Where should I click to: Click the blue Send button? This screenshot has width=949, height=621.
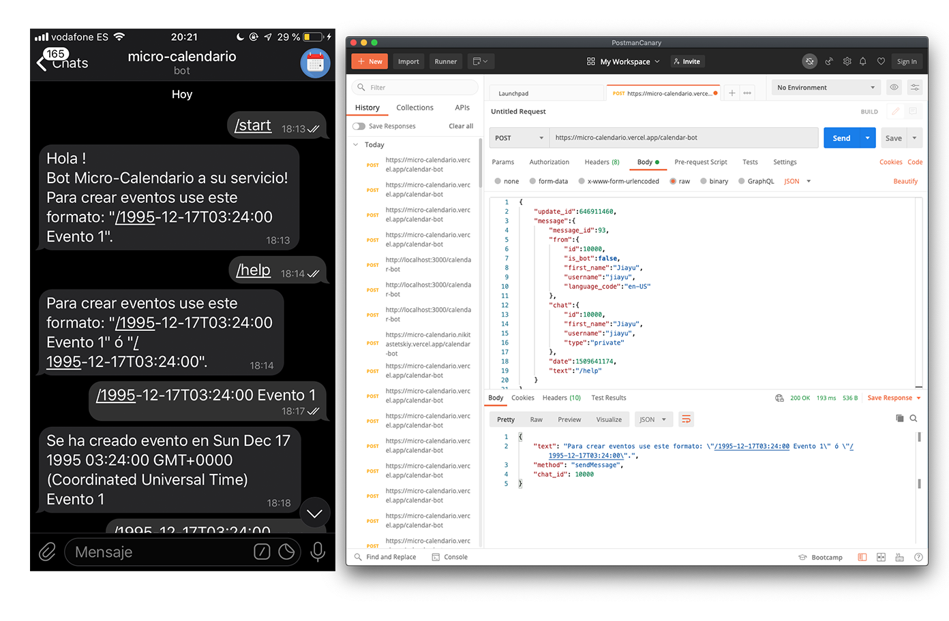coord(841,138)
